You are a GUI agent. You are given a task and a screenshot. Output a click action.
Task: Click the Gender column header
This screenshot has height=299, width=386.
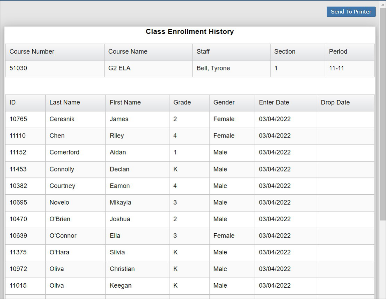coord(232,103)
